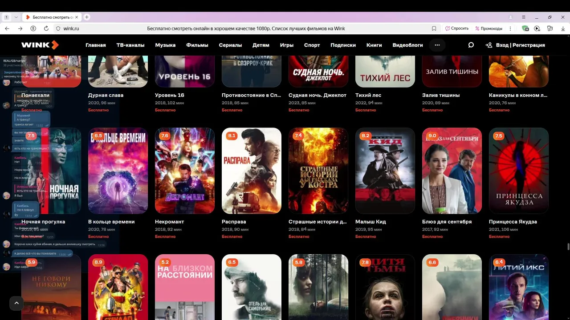Open the collections icon in browser toolbar
Screen dimensions: 570x320
point(550,28)
